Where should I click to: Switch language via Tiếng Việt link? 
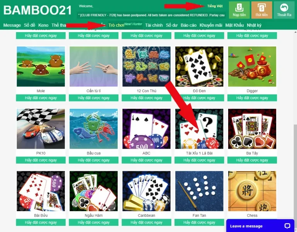215,6
